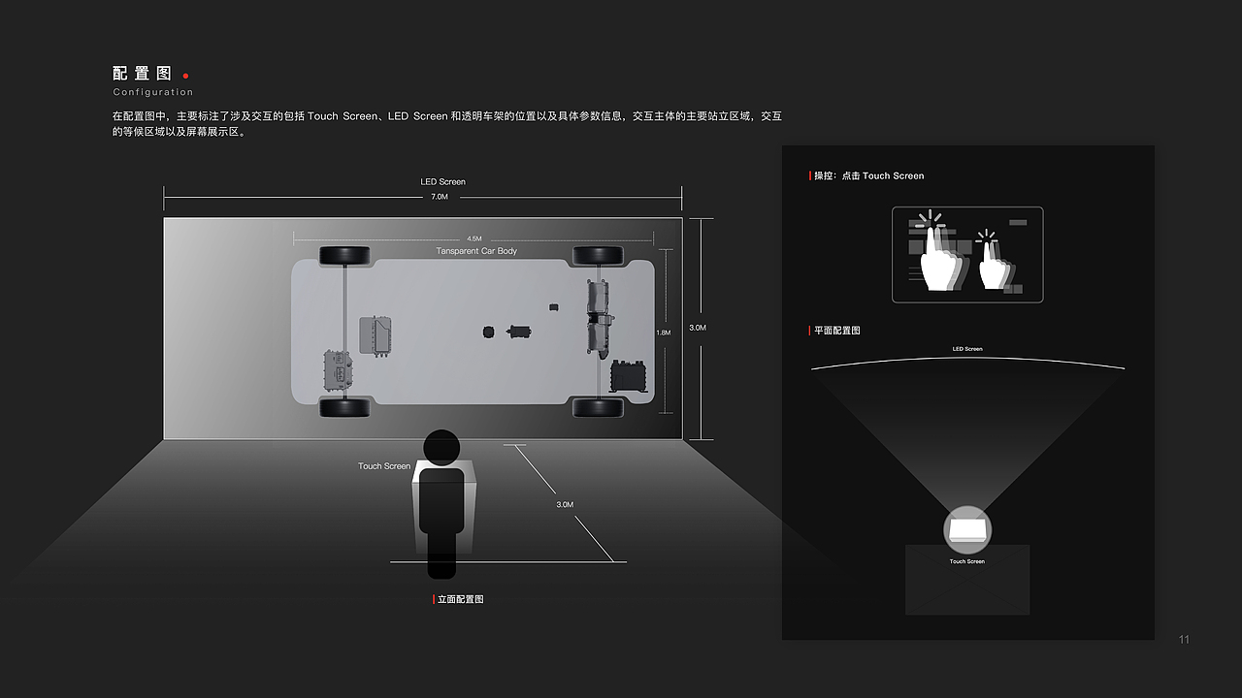Click the standing person silhouette

click(441, 504)
